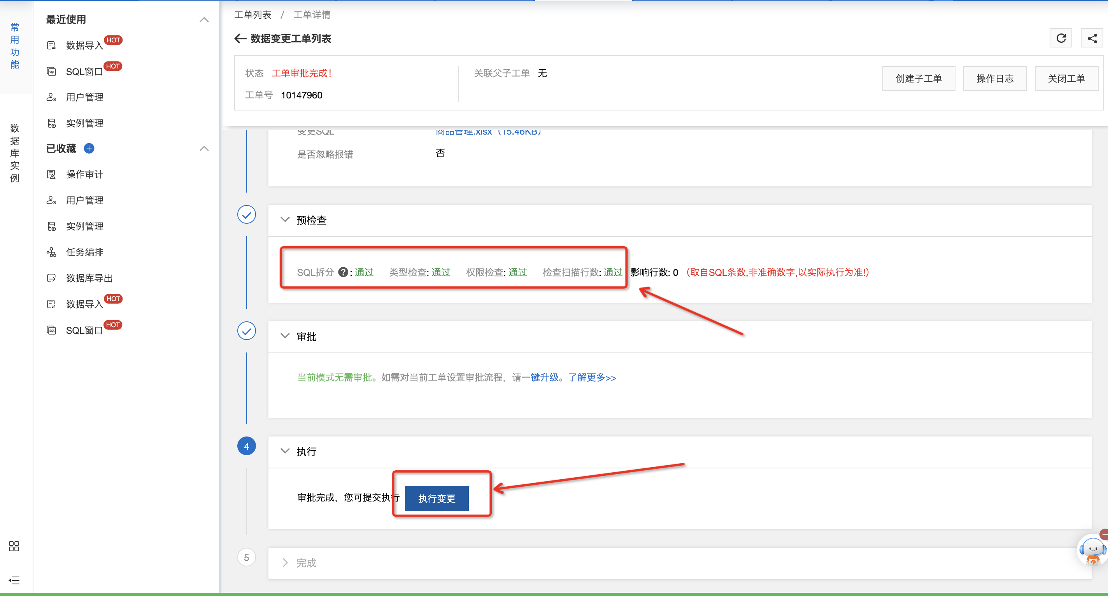Collapse the 最近使用 section
The image size is (1108, 596).
[204, 20]
